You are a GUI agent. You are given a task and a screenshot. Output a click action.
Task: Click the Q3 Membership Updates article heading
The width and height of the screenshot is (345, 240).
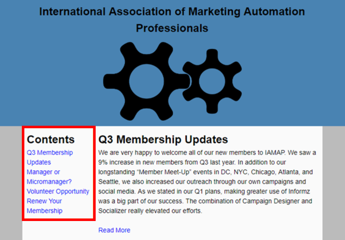pyautogui.click(x=163, y=139)
